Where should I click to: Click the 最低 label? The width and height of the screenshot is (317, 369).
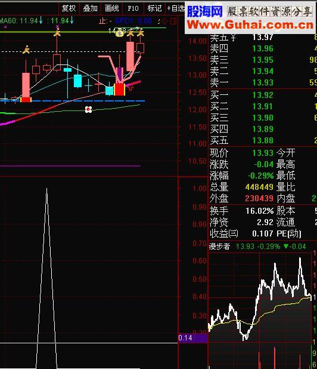(286, 176)
